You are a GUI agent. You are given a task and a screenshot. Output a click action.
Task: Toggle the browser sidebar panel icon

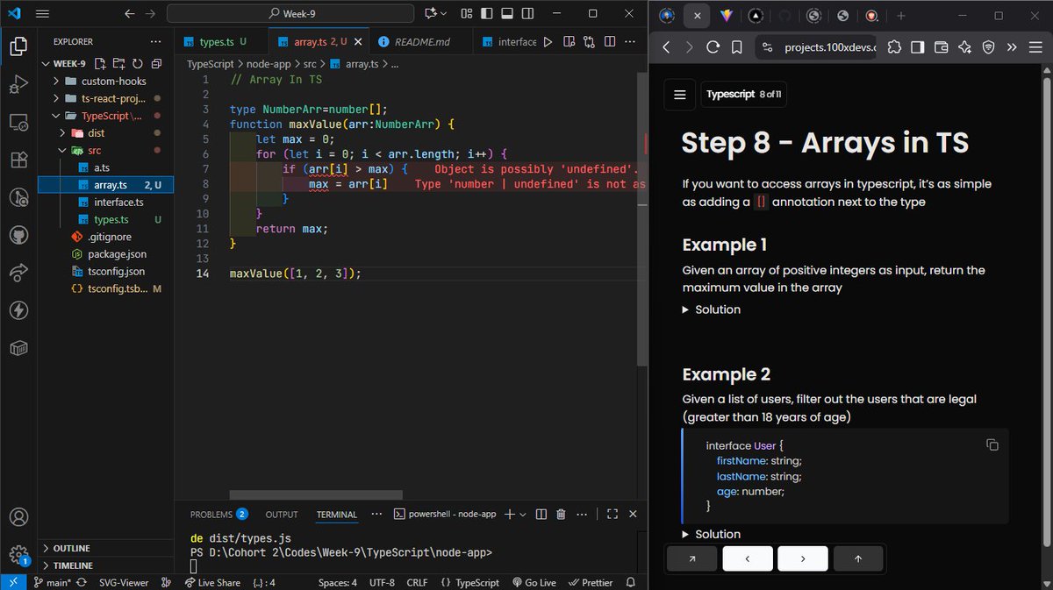(917, 47)
